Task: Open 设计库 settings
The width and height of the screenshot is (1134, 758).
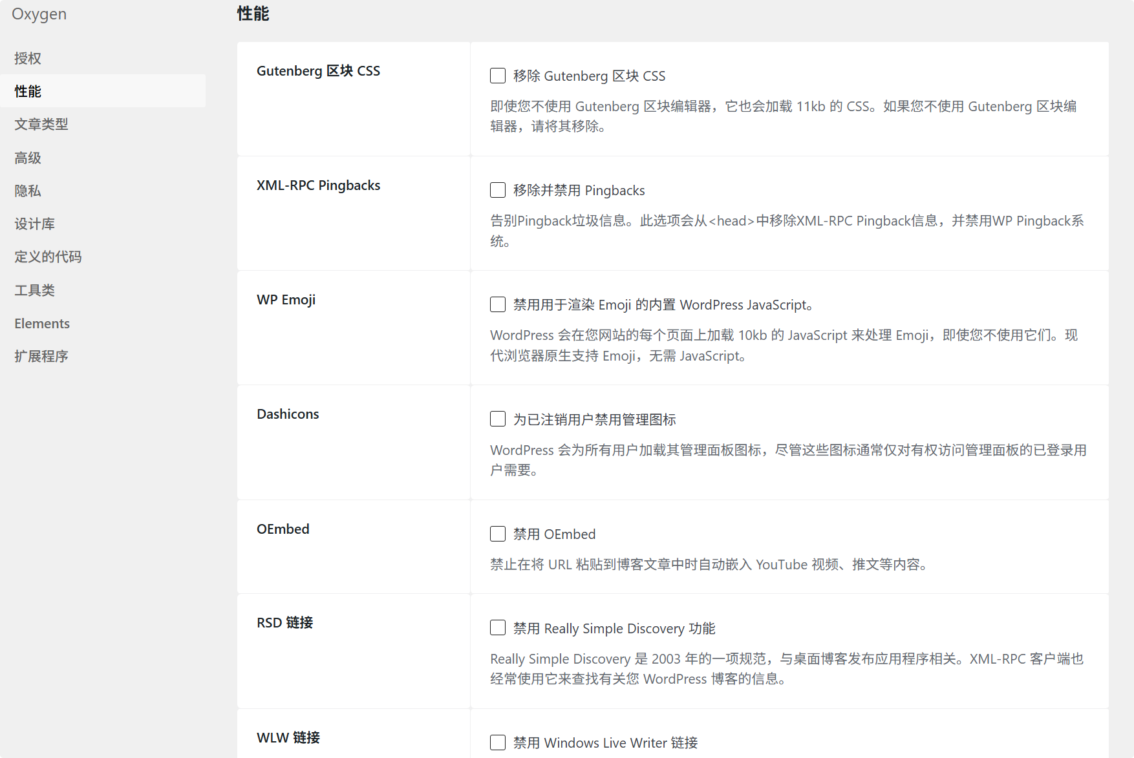Action: coord(103,224)
